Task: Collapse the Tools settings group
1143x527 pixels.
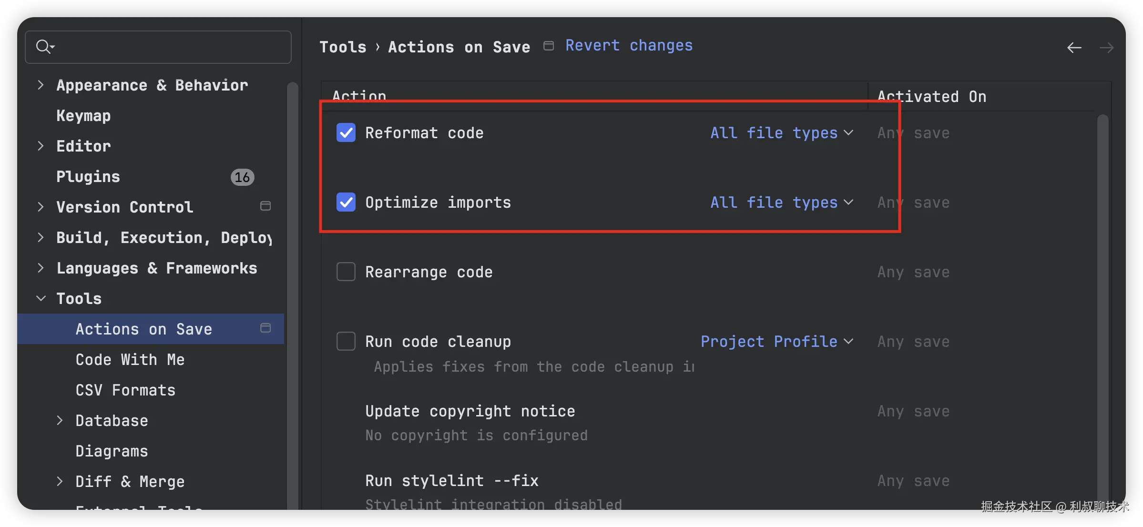Action: click(41, 299)
